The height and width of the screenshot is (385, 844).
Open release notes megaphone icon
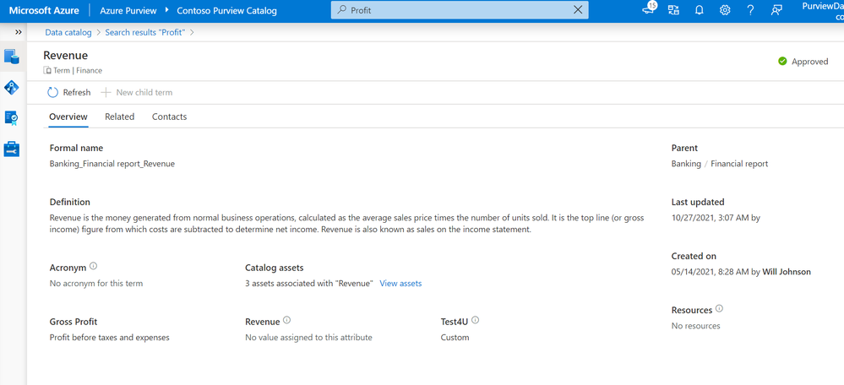[x=649, y=10]
